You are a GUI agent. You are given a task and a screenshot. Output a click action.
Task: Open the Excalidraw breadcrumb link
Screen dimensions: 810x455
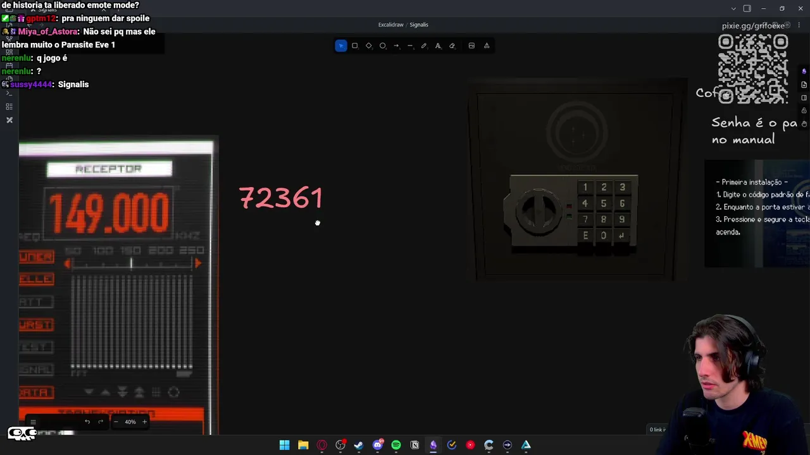(x=390, y=25)
